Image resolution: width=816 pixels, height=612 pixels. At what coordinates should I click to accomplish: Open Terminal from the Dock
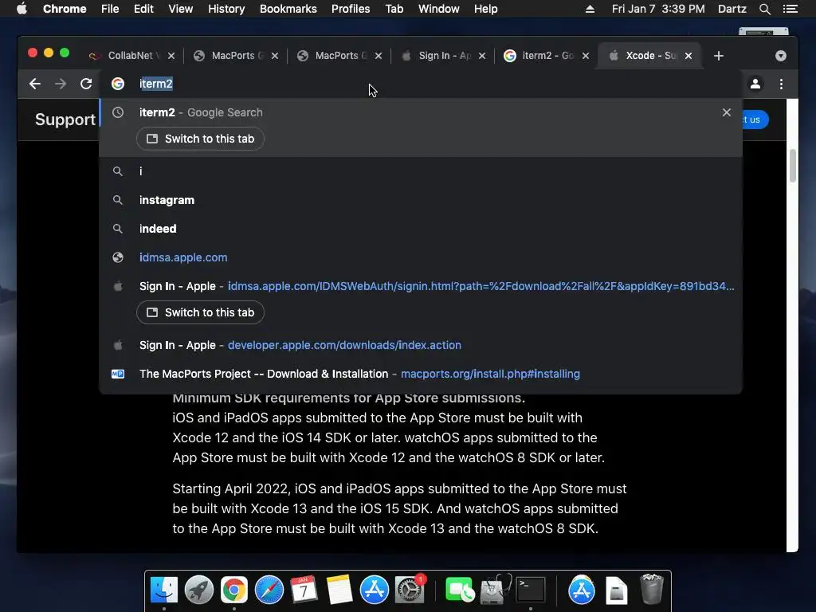point(530,590)
